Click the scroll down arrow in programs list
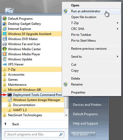Viewport: 123px width, 140px height. 66,115
